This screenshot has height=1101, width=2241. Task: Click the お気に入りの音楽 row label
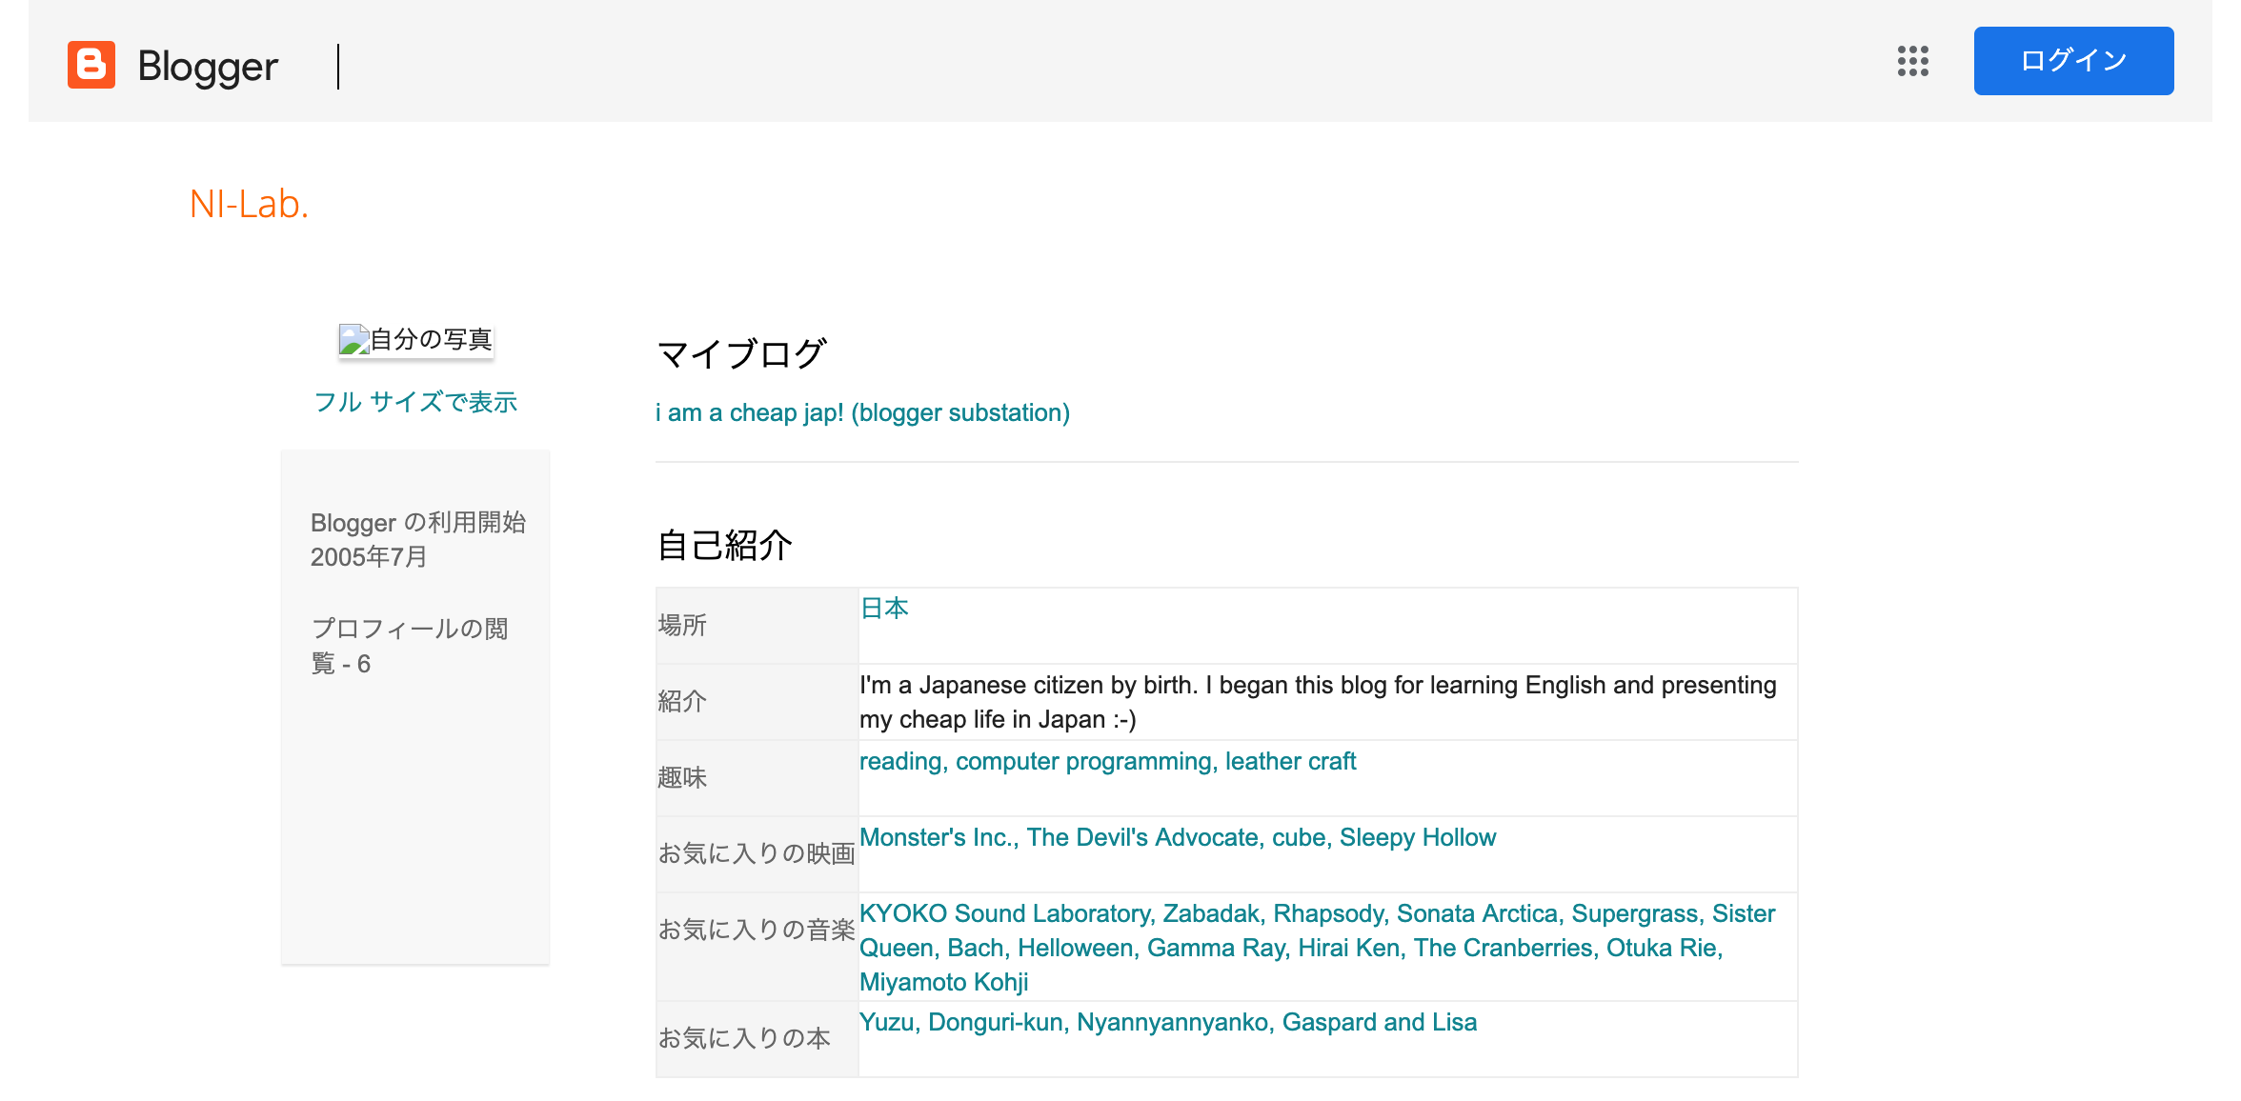[x=757, y=930]
